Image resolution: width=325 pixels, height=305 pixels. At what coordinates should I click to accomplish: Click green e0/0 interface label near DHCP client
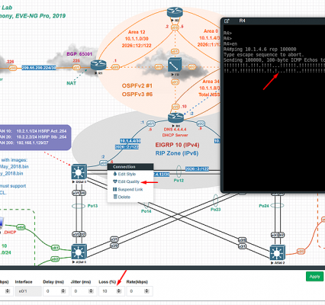pos(21,227)
